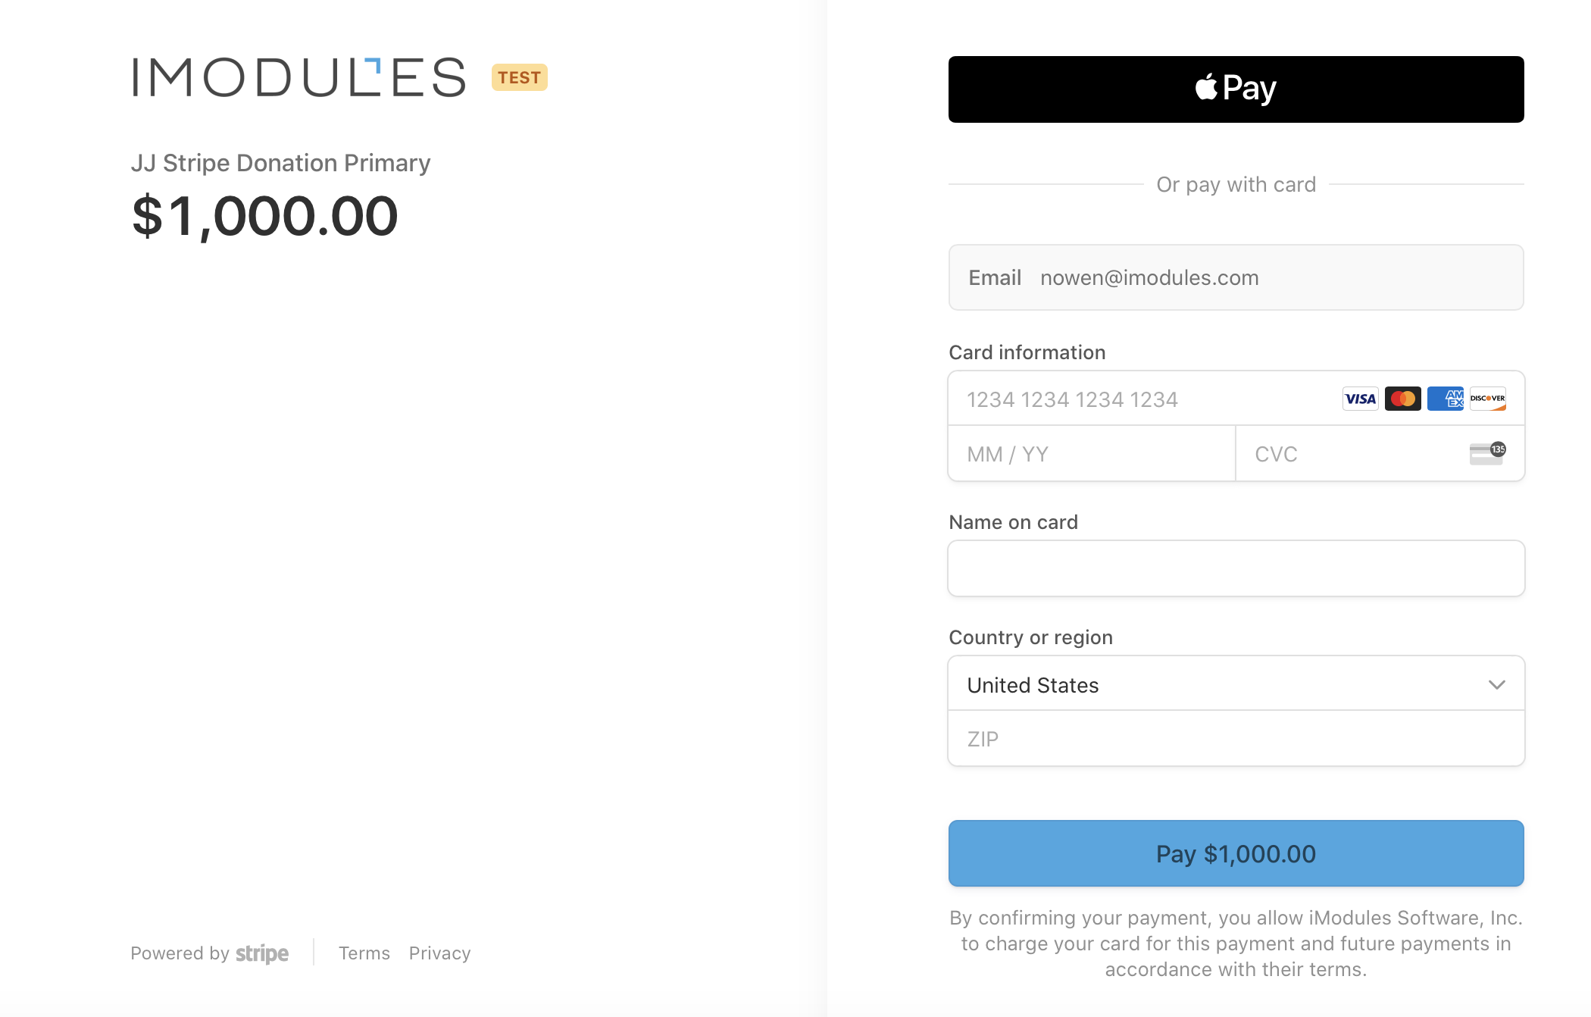This screenshot has width=1591, height=1017.
Task: Click the Apple Pay logo icon
Action: [1234, 88]
